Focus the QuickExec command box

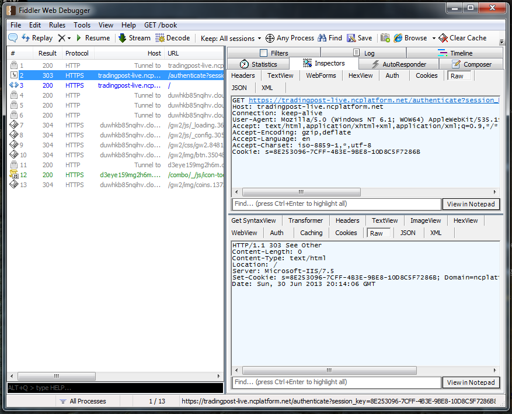click(115, 388)
